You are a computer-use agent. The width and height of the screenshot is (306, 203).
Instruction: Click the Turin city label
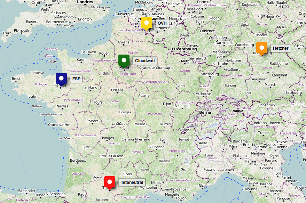pyautogui.click(x=209, y=155)
